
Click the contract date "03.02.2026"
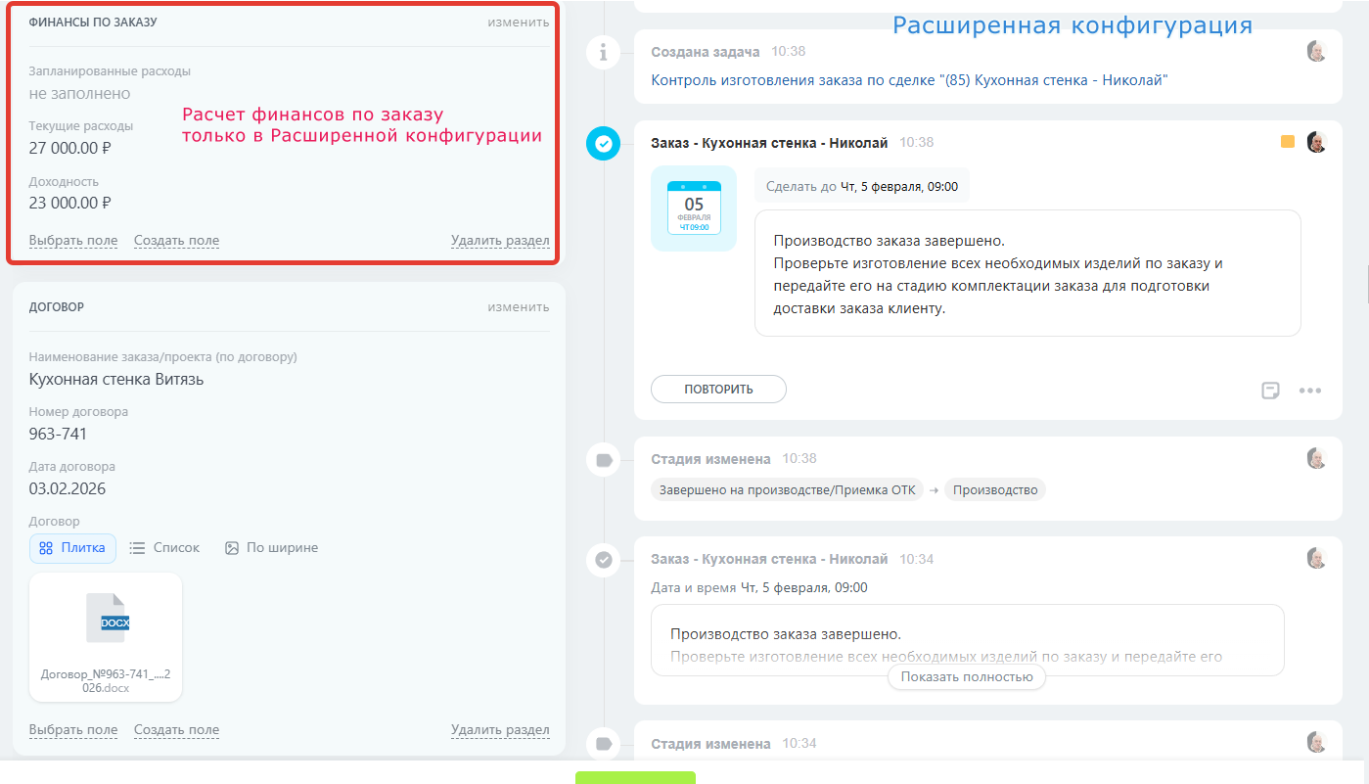tap(68, 488)
